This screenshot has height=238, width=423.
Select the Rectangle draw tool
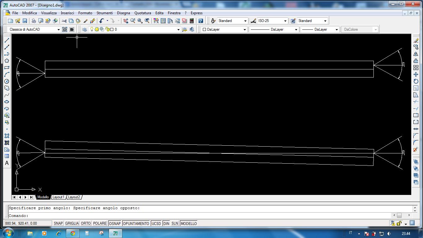[x=7, y=68]
